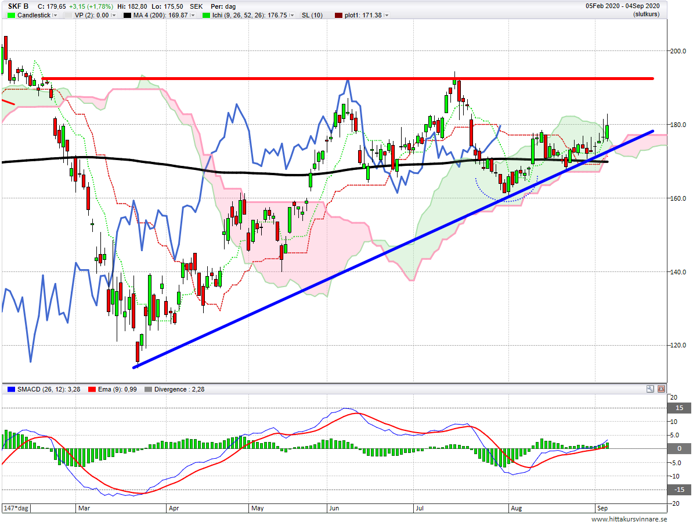Click the blue SMACD color swatch
The image size is (693, 522).
click(x=12, y=390)
